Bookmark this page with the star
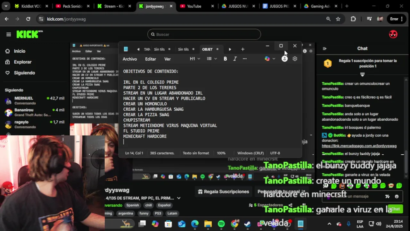The width and height of the screenshot is (410, 231). 338,19
